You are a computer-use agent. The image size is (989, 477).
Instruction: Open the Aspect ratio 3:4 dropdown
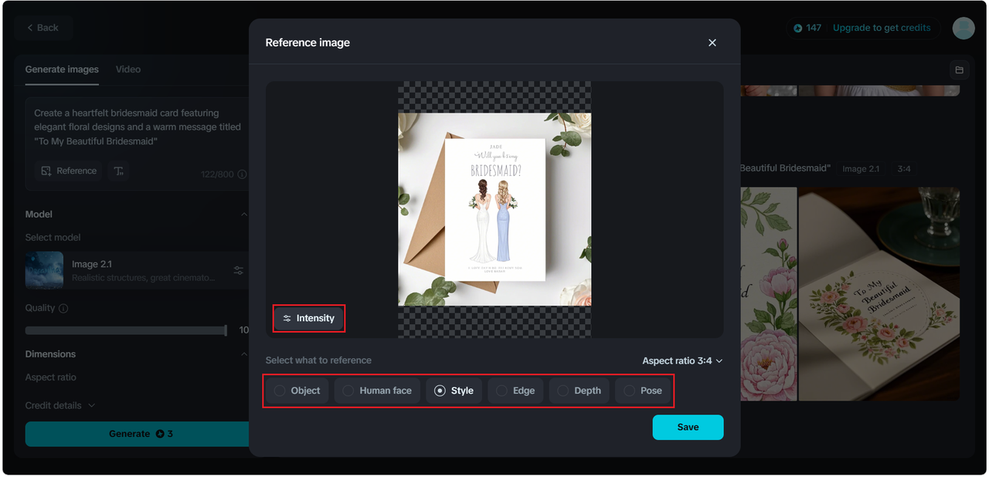(682, 360)
